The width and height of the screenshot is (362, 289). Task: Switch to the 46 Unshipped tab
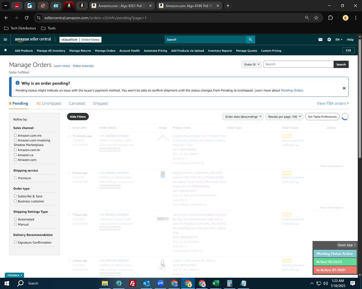coord(49,103)
